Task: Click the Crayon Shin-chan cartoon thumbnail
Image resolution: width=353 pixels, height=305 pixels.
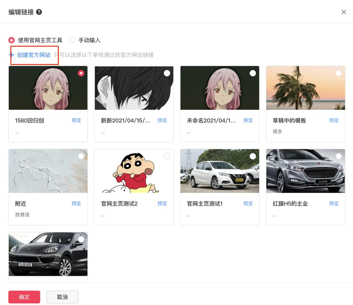Action: [x=134, y=171]
